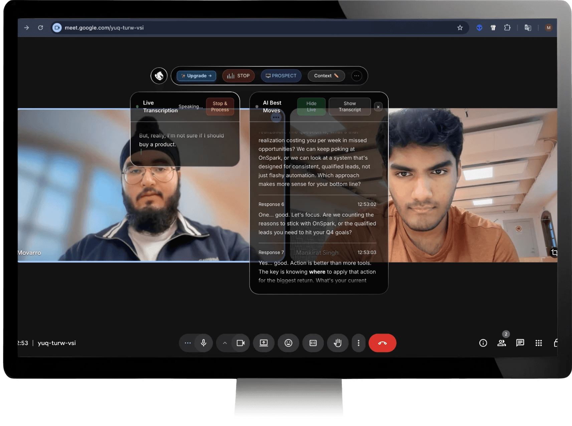Close the AI Best Moves panel

(378, 107)
